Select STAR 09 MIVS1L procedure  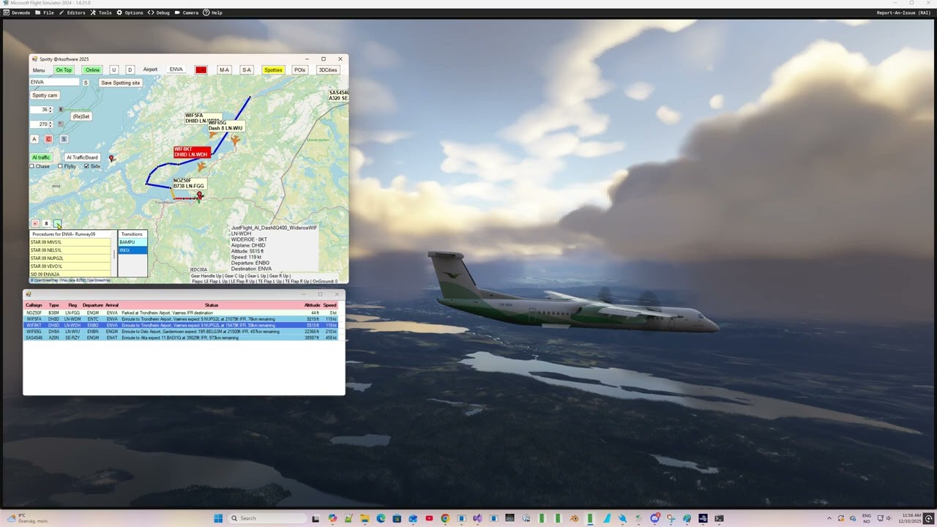point(70,242)
